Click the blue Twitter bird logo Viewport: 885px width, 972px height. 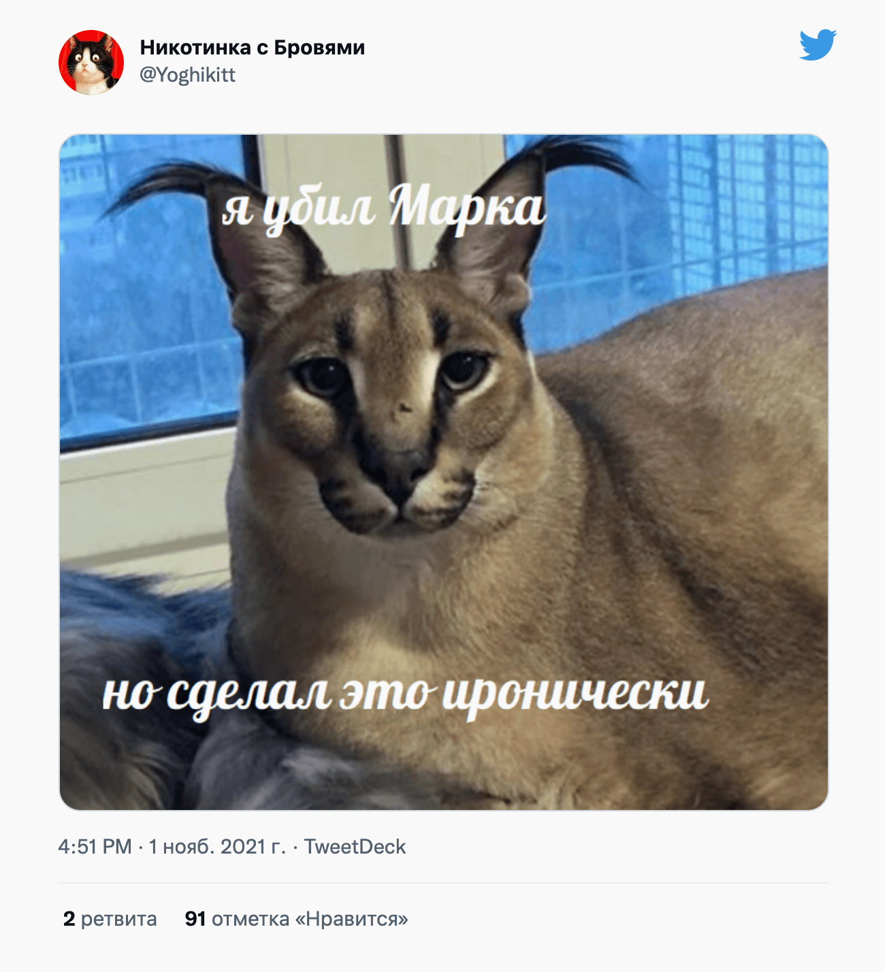(818, 45)
